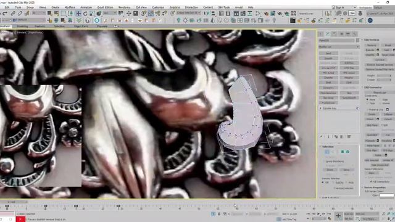Click the Utilities wrench panel icon

[355, 34]
